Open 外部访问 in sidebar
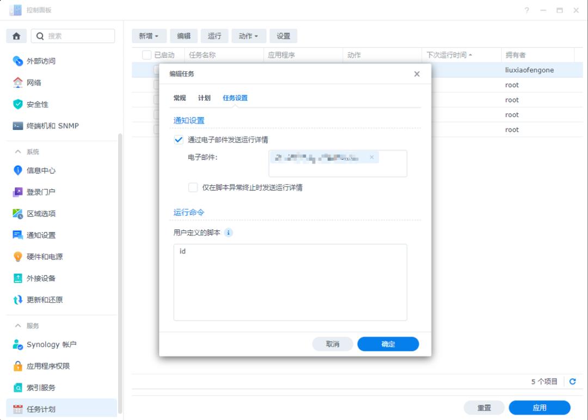 (x=62, y=61)
